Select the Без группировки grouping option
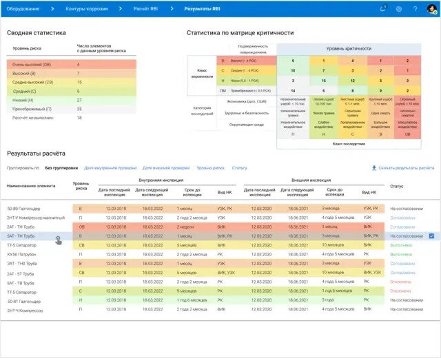The height and width of the screenshot is (358, 441). click(x=60, y=167)
